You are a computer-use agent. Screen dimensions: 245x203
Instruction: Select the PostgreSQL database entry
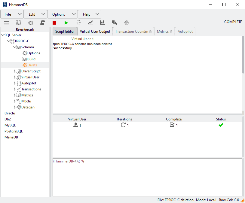(14, 131)
